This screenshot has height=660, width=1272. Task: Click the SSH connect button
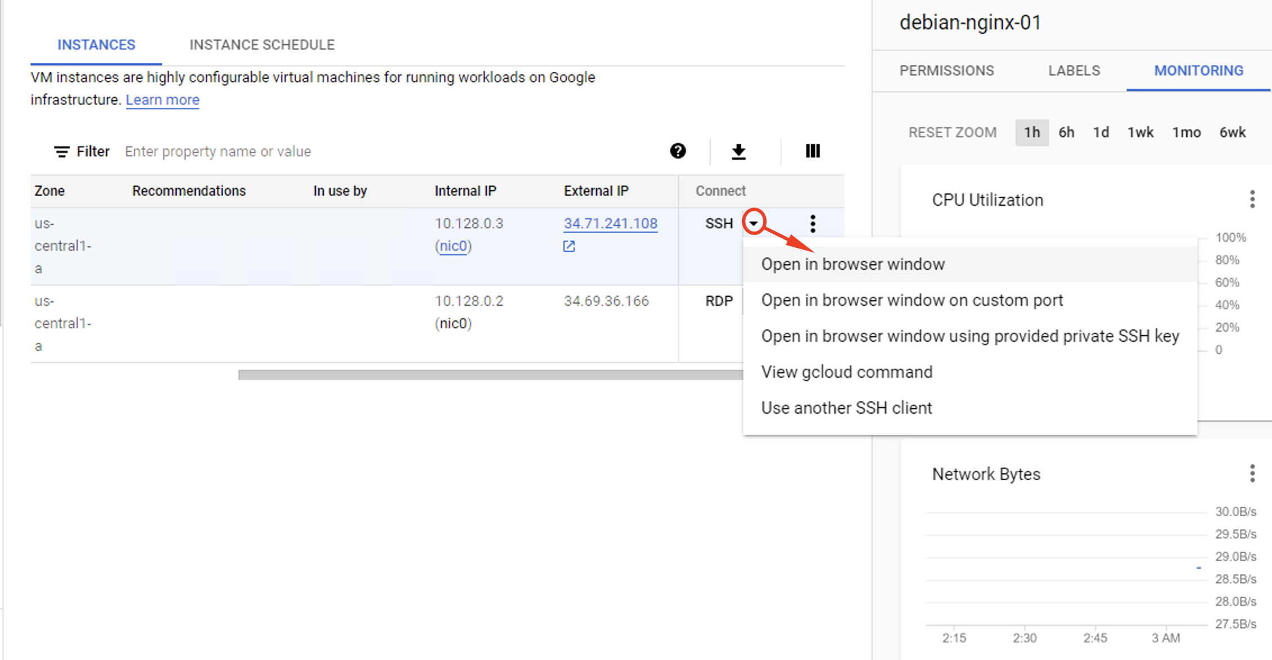click(x=719, y=224)
